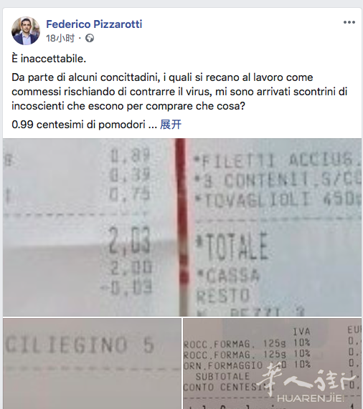The width and height of the screenshot is (363, 409).
Task: Click the red divider in the receipt photo
Action: click(181, 227)
